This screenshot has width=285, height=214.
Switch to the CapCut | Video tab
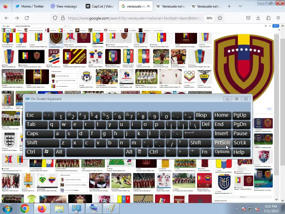pos(100,6)
